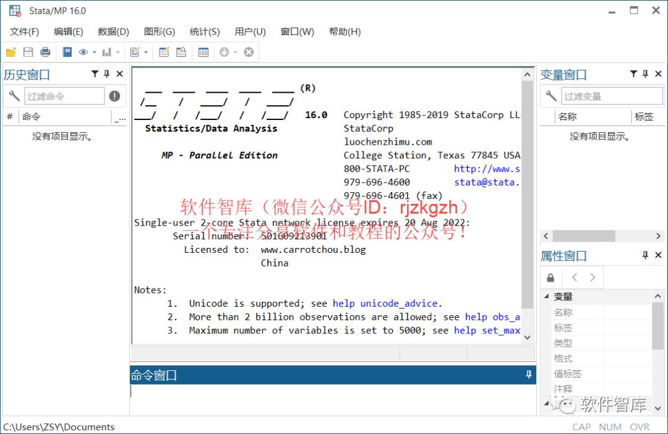The height and width of the screenshot is (434, 668).
Task: Click the next variable arrow in 属性窗口
Action: [x=593, y=278]
